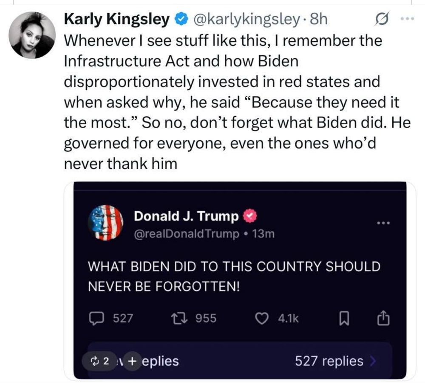Open the quoted post's three-dot options menu
Image resolution: width=425 pixels, height=385 pixels.
[x=383, y=223]
